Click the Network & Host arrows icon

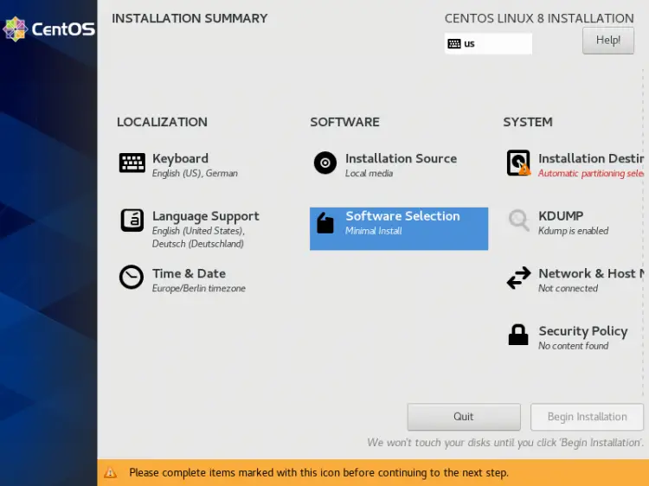518,278
